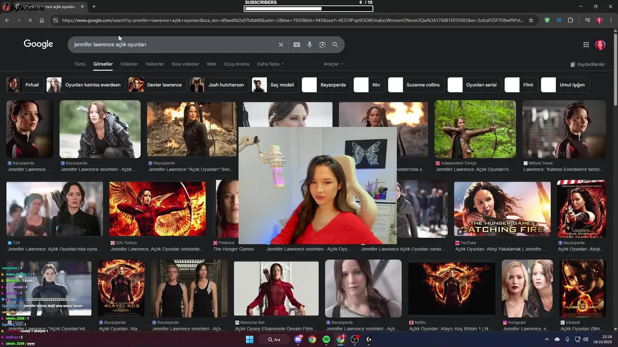This screenshot has width=618, height=347.
Task: Start a voice search with the microphone
Action: click(309, 44)
